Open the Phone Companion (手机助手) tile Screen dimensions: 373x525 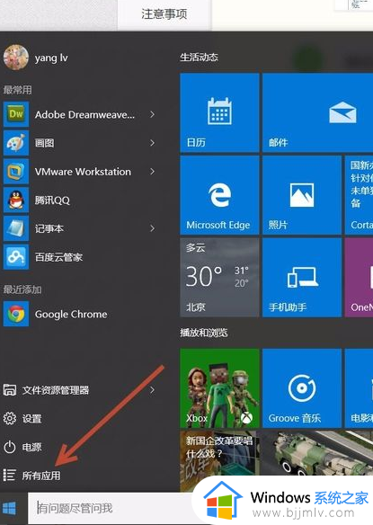point(302,278)
